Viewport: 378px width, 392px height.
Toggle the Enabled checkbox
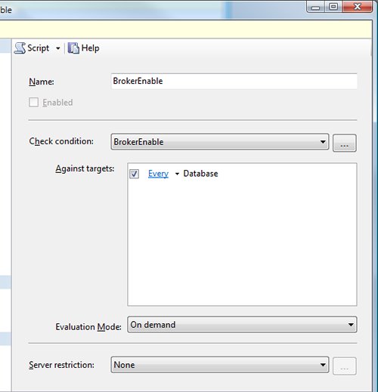[x=34, y=103]
